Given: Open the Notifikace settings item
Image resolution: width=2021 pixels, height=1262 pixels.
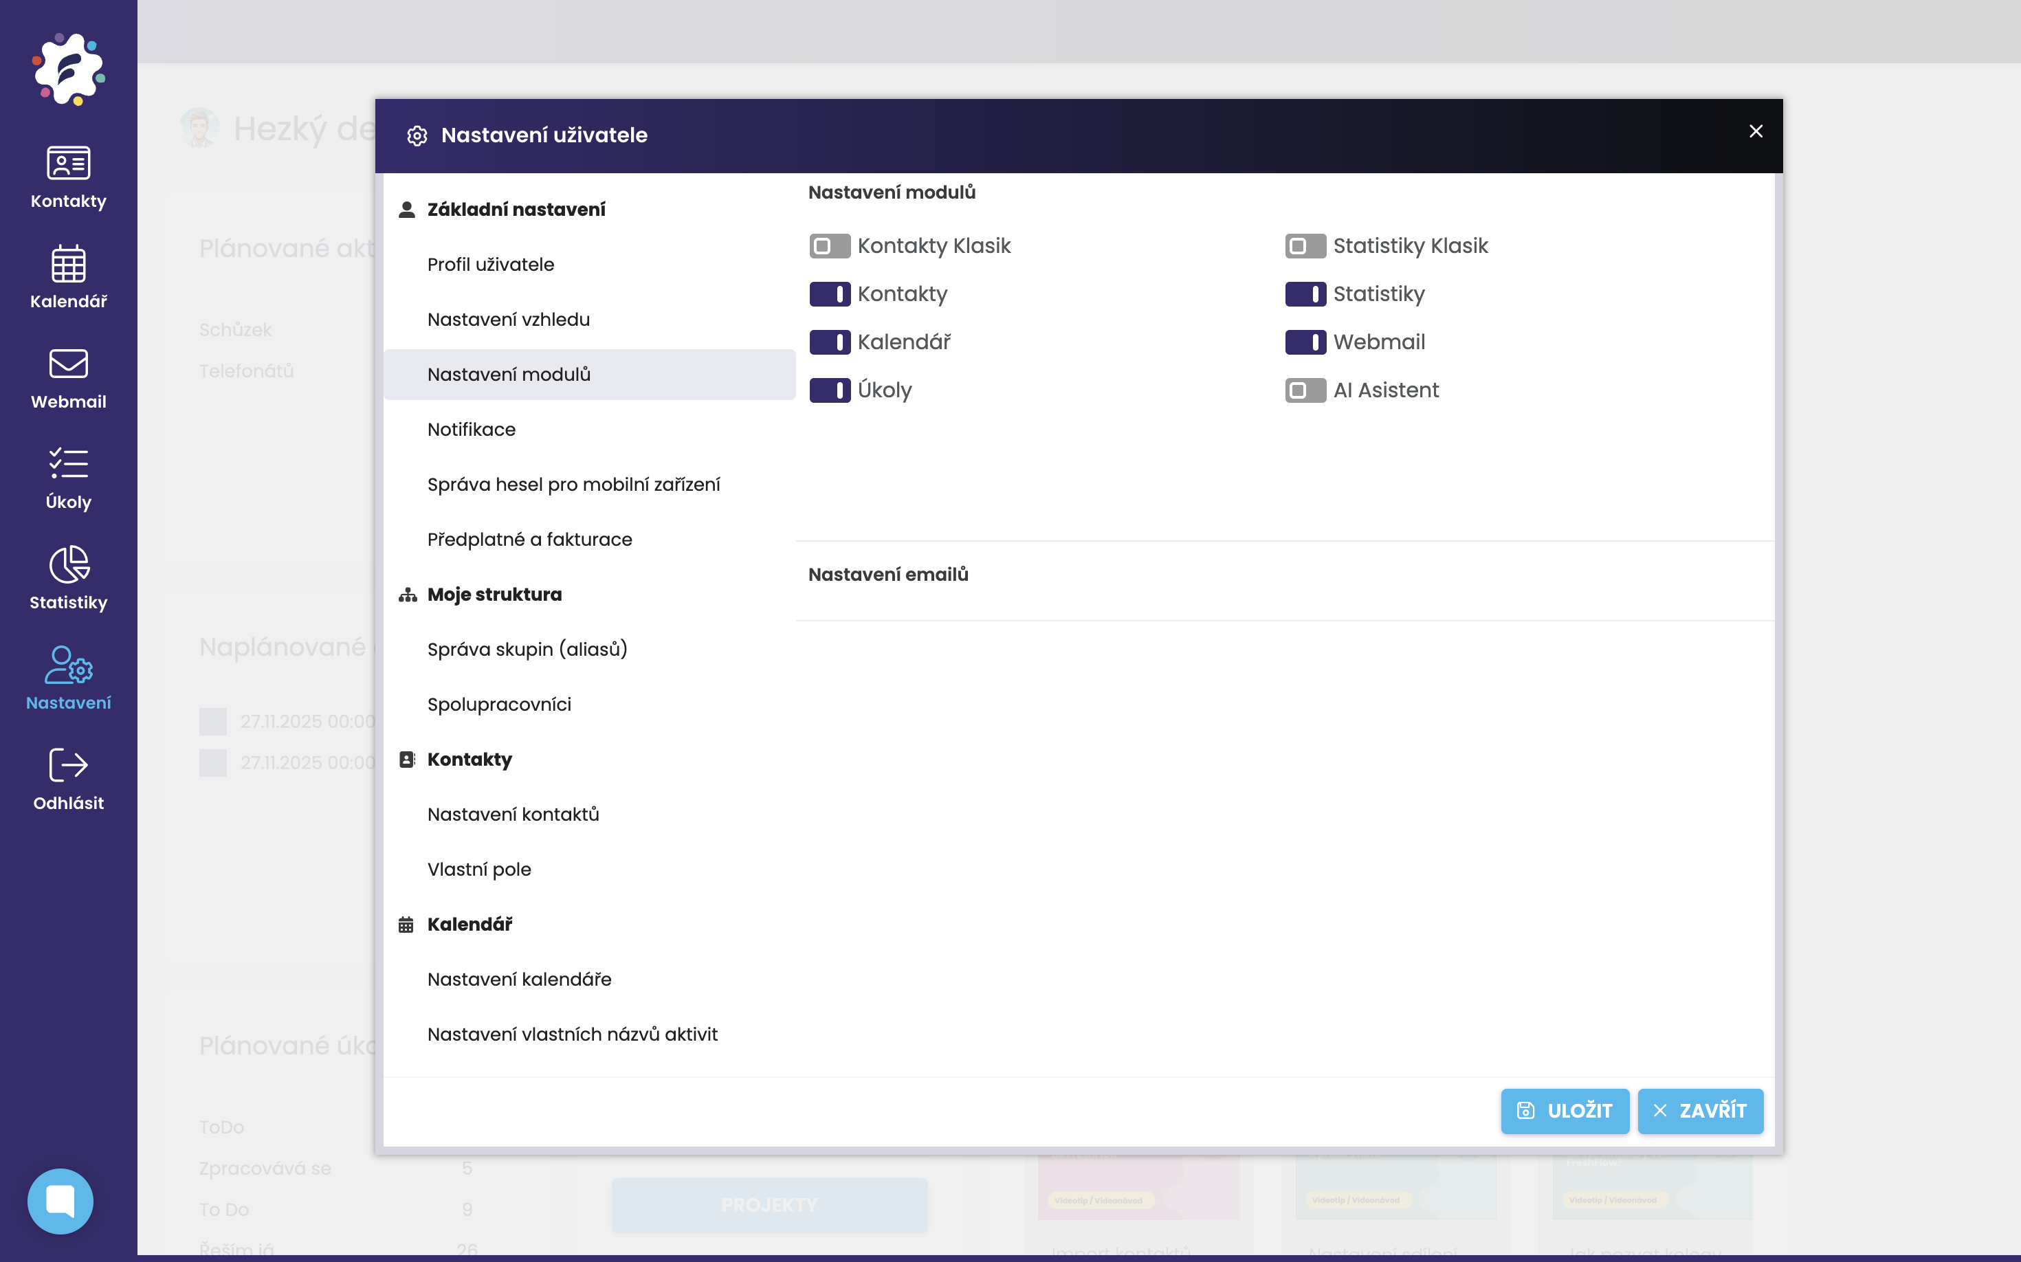Looking at the screenshot, I should 472,430.
